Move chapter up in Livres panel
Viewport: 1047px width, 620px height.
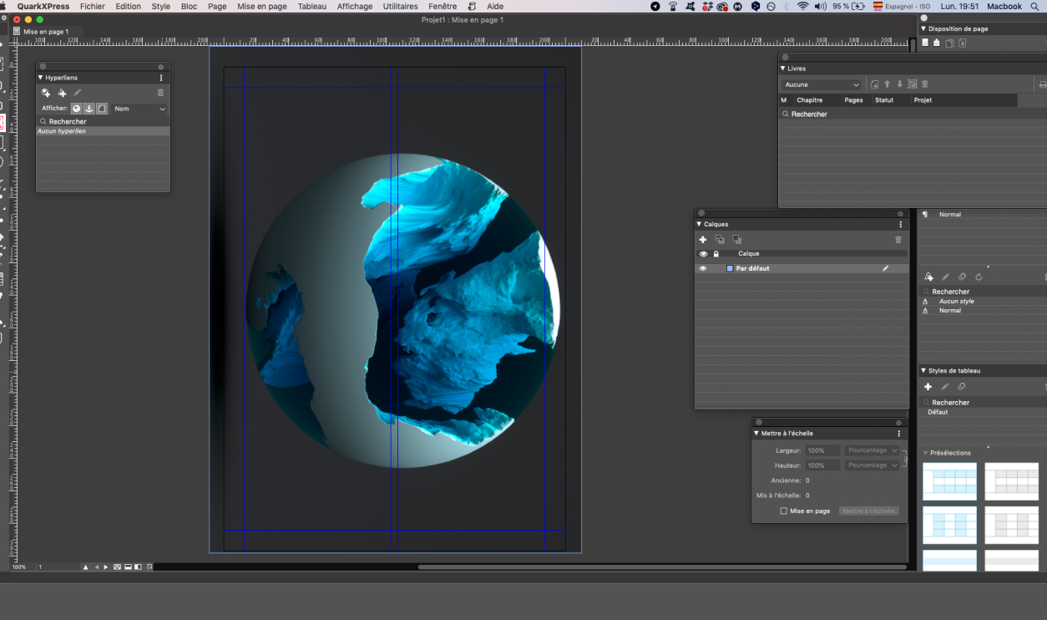point(887,84)
